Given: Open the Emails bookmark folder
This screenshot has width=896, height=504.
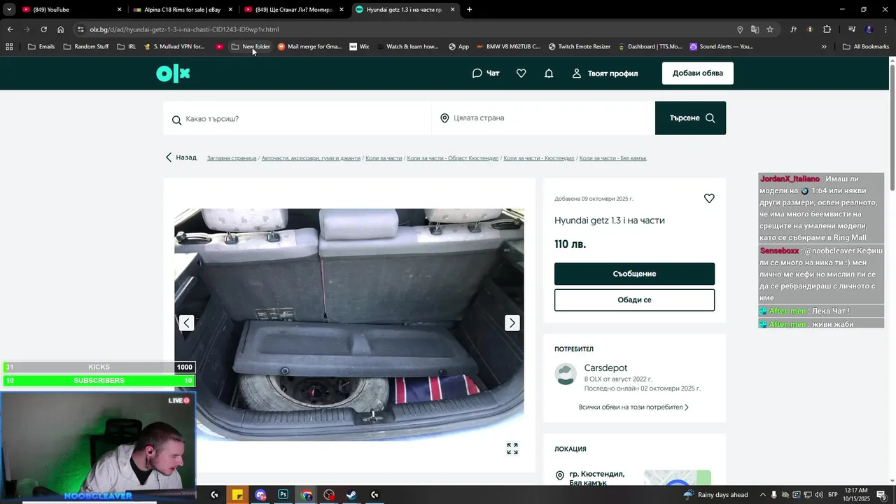Looking at the screenshot, I should 41,47.
